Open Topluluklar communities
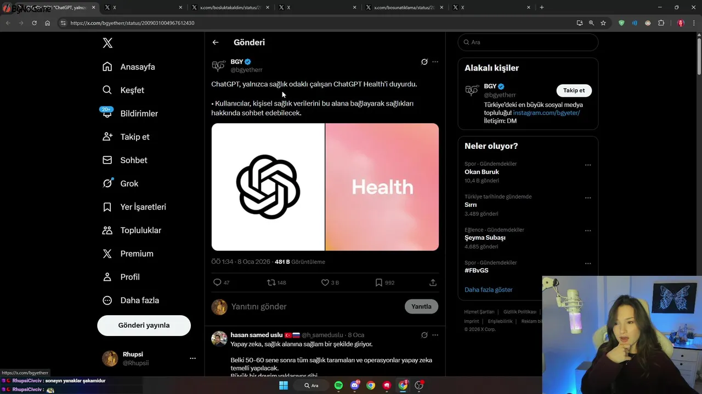The image size is (702, 394). (132, 230)
